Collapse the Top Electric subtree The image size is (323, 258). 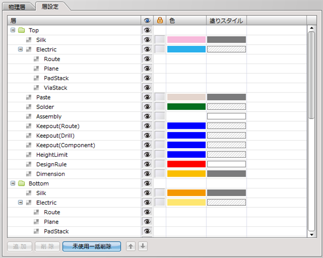click(x=20, y=50)
